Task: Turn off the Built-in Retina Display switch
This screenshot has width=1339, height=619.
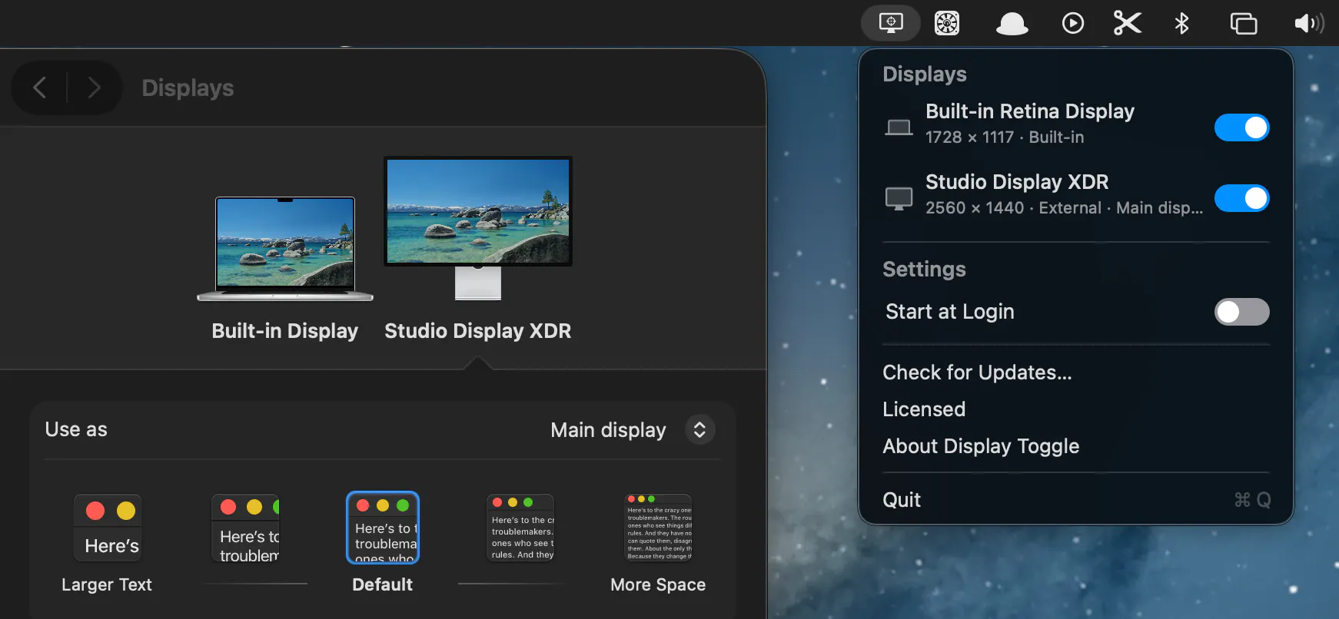Action: coord(1241,127)
